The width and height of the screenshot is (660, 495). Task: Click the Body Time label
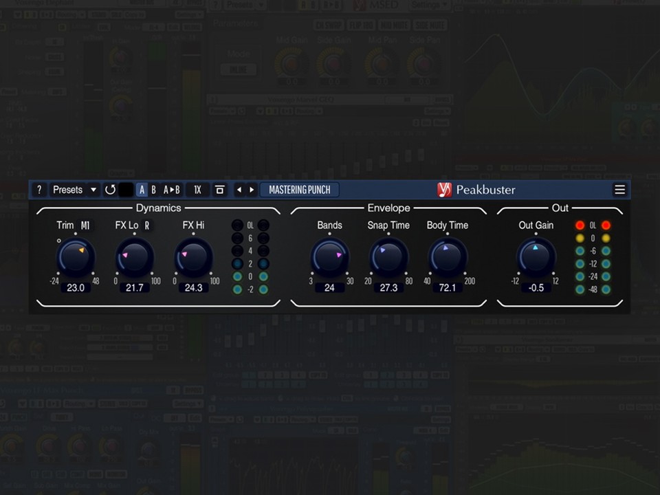pos(448,225)
